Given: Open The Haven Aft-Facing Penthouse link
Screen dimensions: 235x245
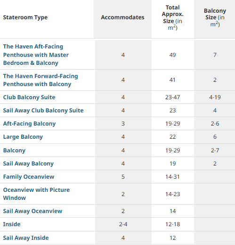Looking at the screenshot, I should click(36, 55).
